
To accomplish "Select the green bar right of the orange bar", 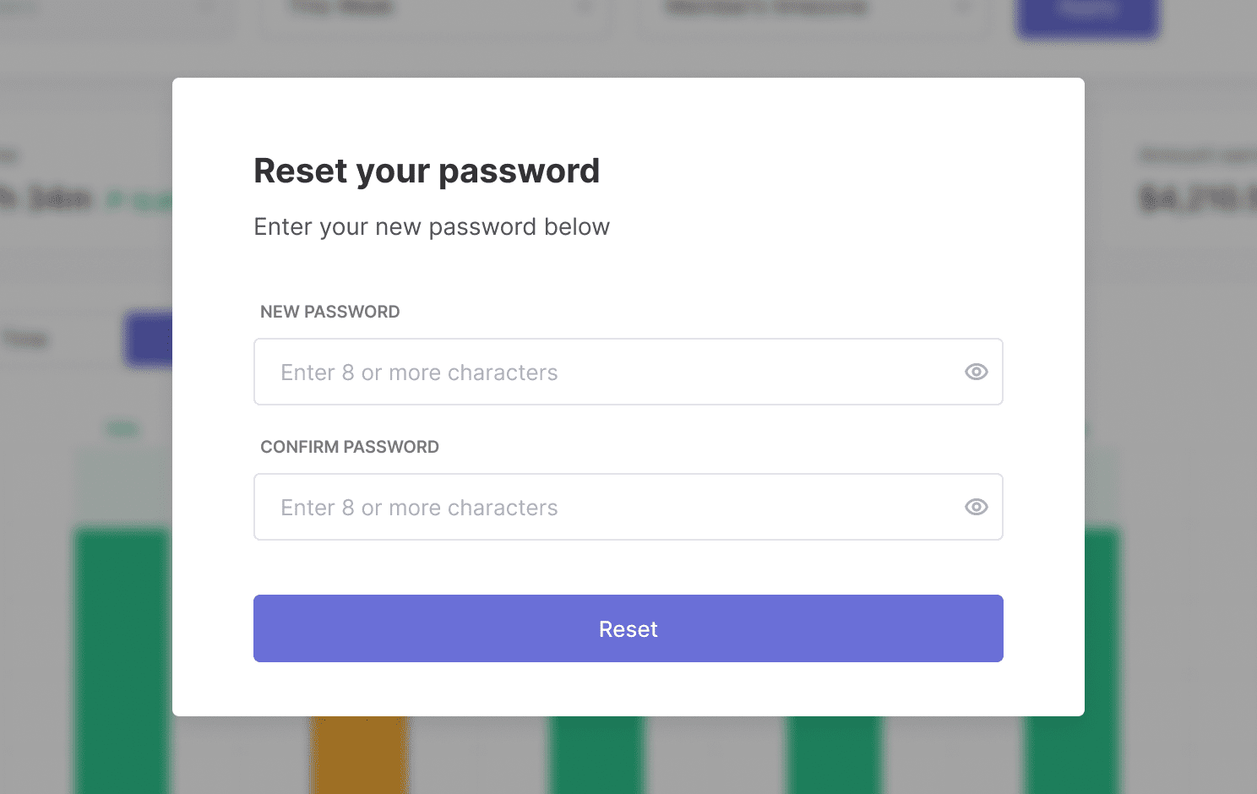I will click(596, 755).
